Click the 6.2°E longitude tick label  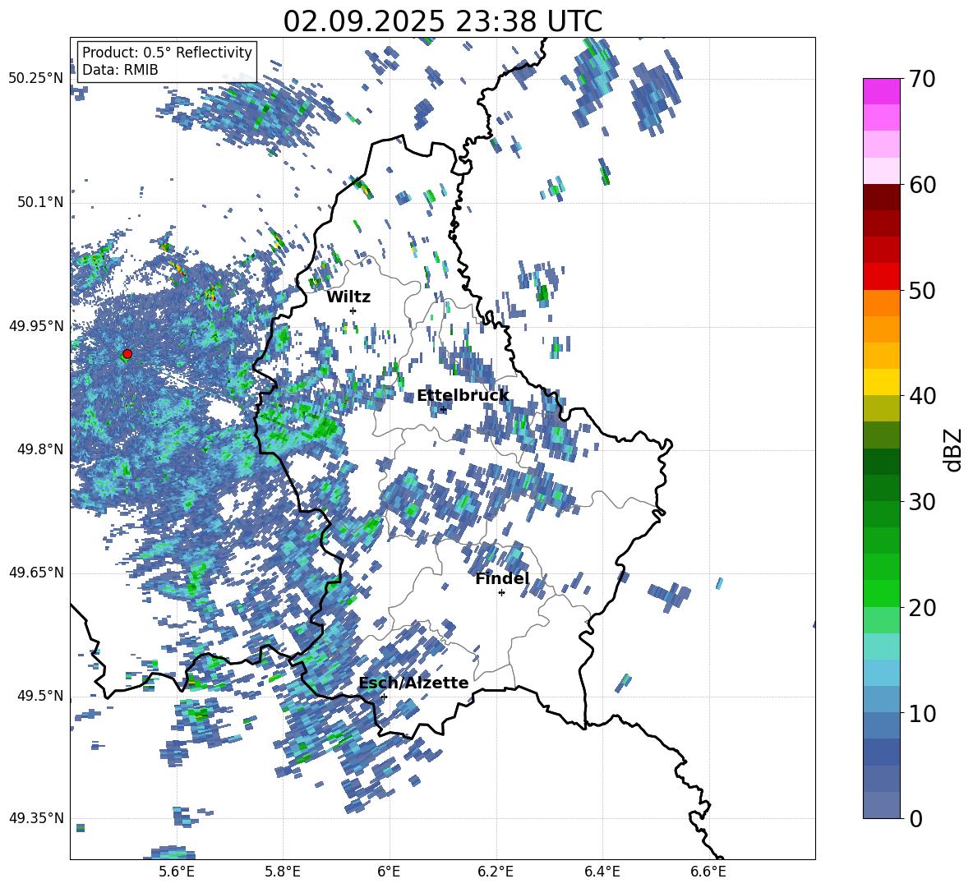(496, 872)
